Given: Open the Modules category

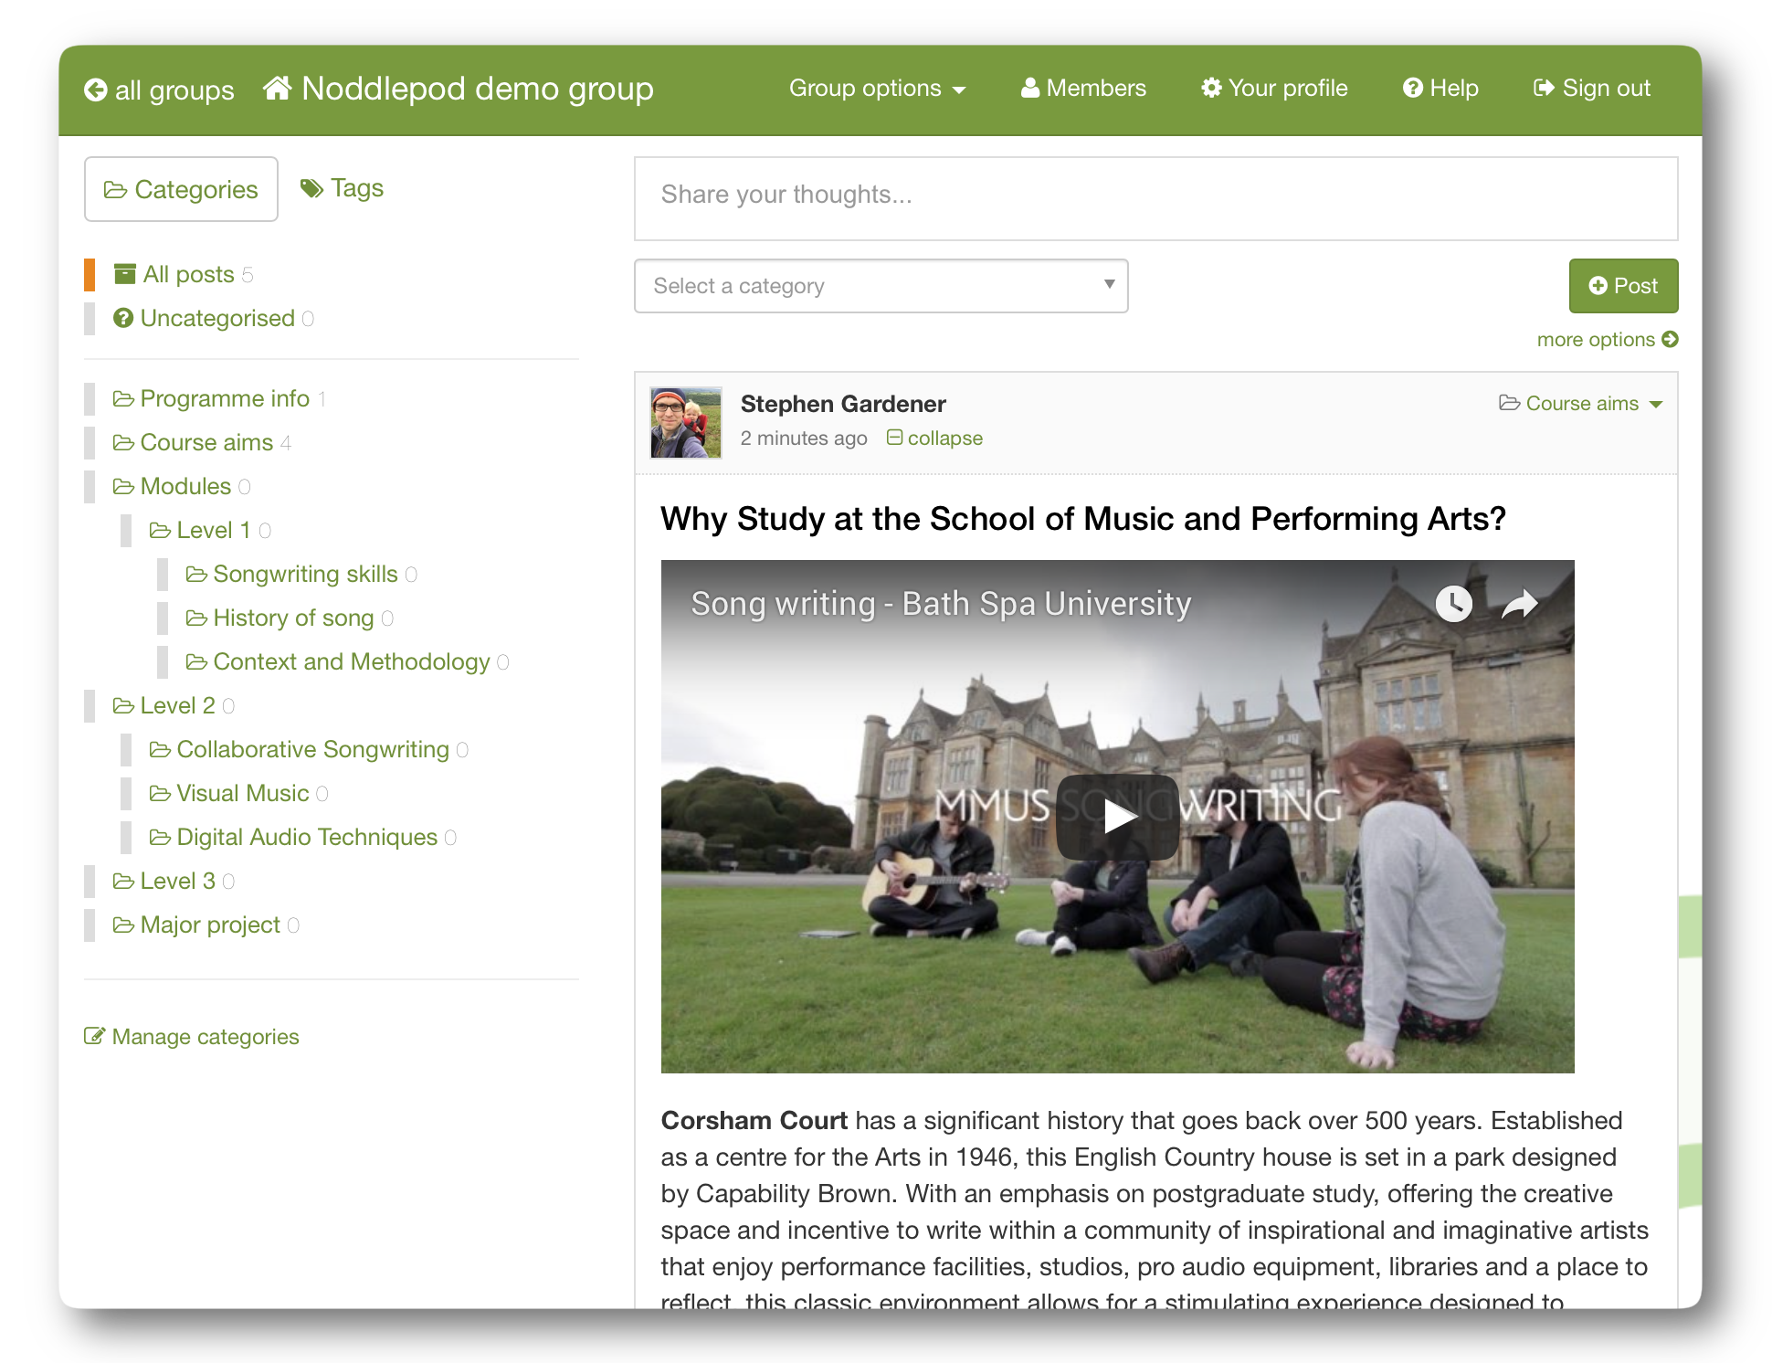Looking at the screenshot, I should (182, 486).
